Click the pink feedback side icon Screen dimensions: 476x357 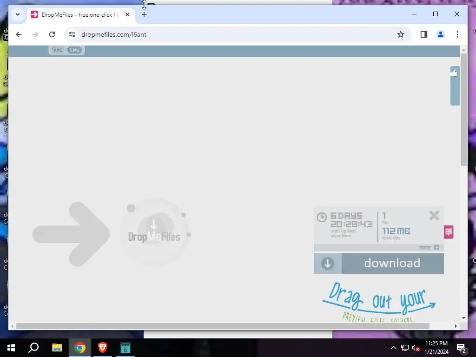449,232
